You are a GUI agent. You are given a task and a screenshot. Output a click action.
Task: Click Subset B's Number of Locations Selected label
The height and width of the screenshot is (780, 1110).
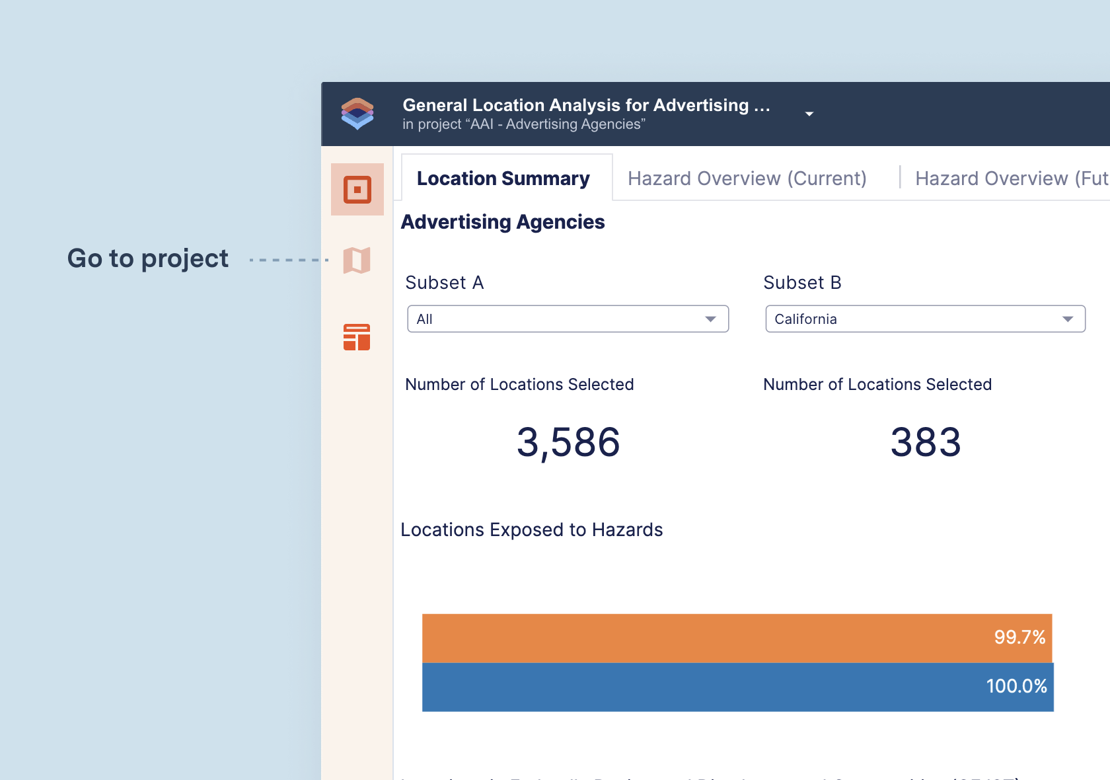[877, 385]
